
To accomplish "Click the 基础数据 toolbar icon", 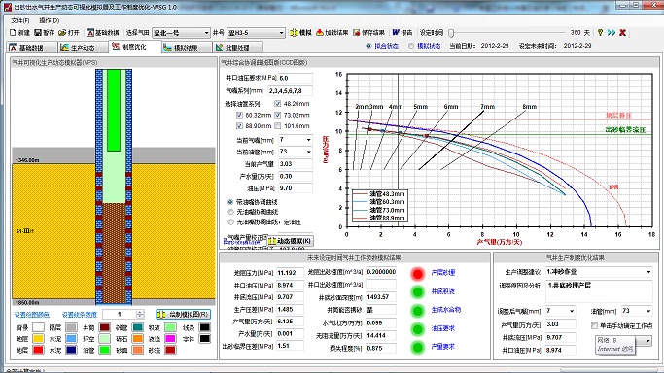I will click(90, 33).
